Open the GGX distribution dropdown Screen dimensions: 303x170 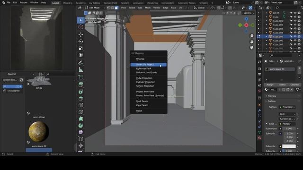point(287,114)
